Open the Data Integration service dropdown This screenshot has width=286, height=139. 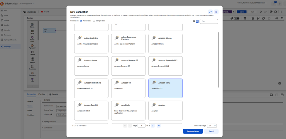tap(26, 4)
